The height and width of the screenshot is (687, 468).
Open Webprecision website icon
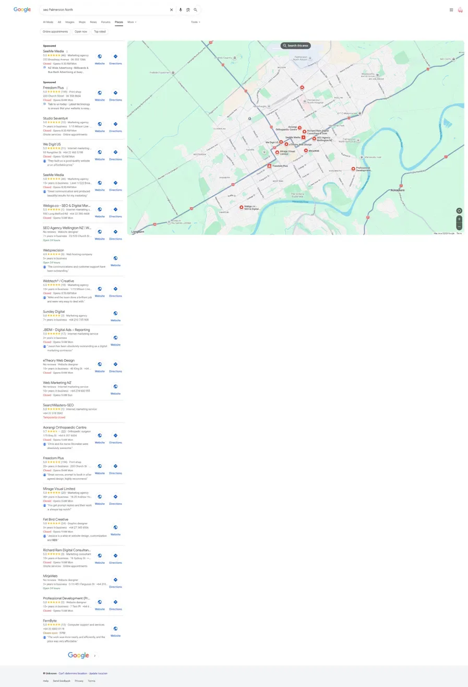(x=115, y=258)
